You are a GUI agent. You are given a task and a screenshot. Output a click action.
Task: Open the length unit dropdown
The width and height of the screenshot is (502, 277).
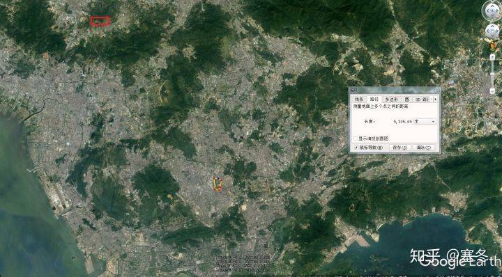pyautogui.click(x=425, y=121)
